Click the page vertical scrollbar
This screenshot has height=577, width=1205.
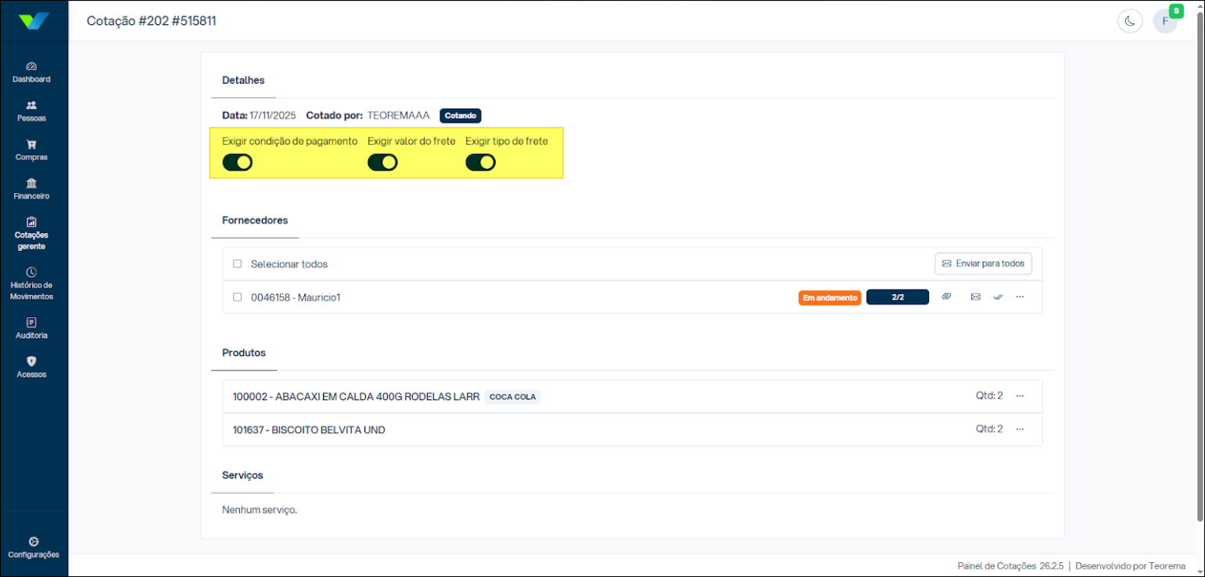click(x=1200, y=266)
